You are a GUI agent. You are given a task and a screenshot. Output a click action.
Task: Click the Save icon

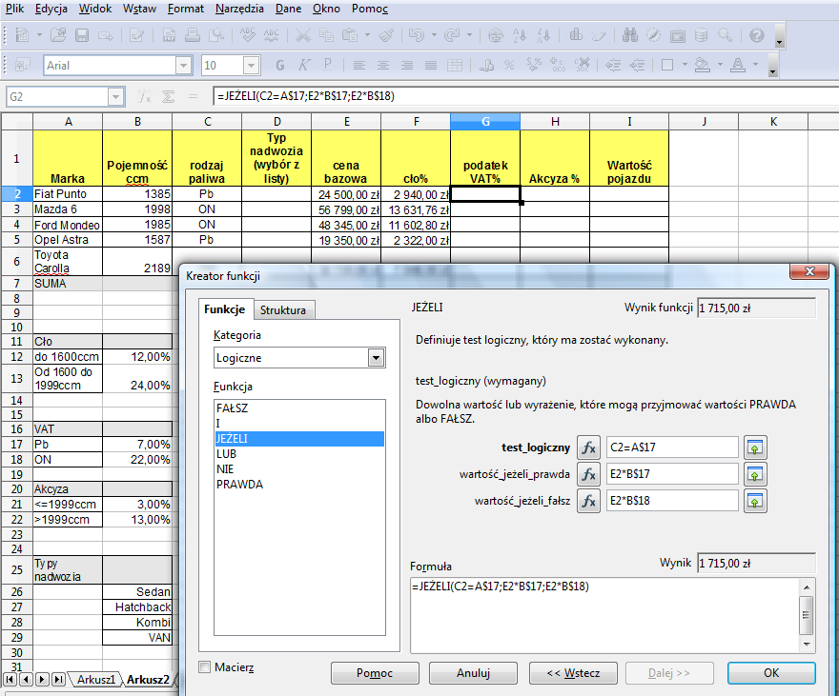coord(81,35)
